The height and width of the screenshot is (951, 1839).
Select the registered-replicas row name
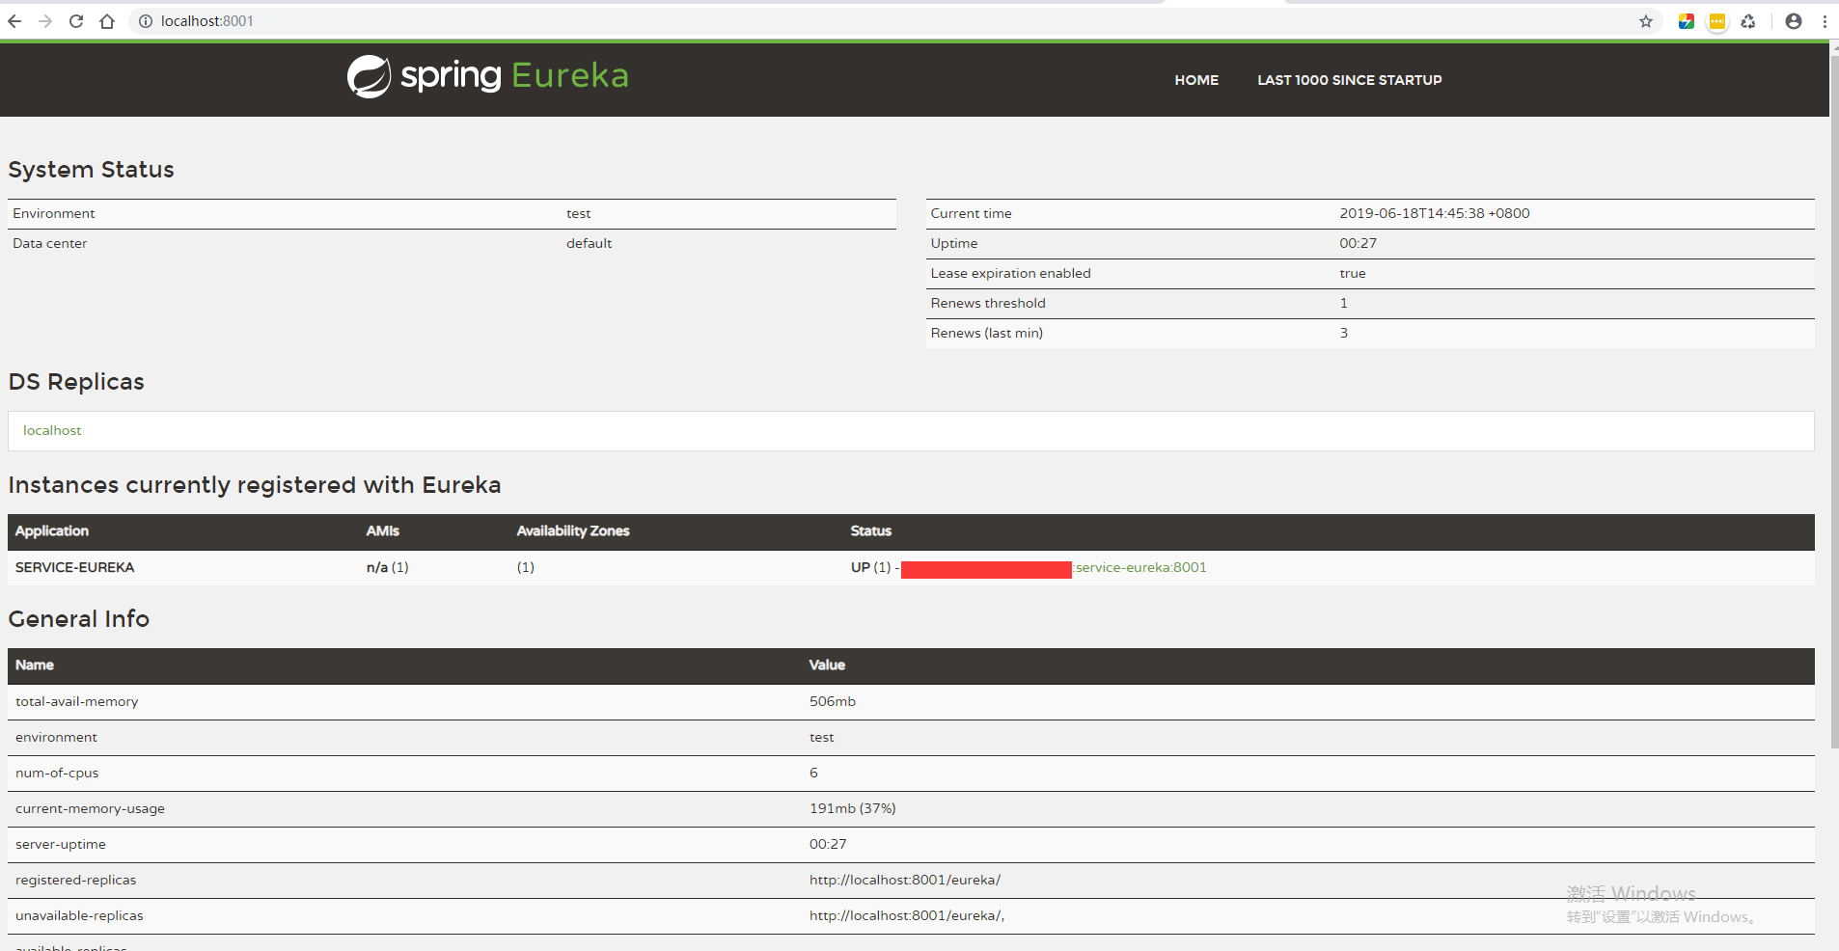click(x=76, y=880)
